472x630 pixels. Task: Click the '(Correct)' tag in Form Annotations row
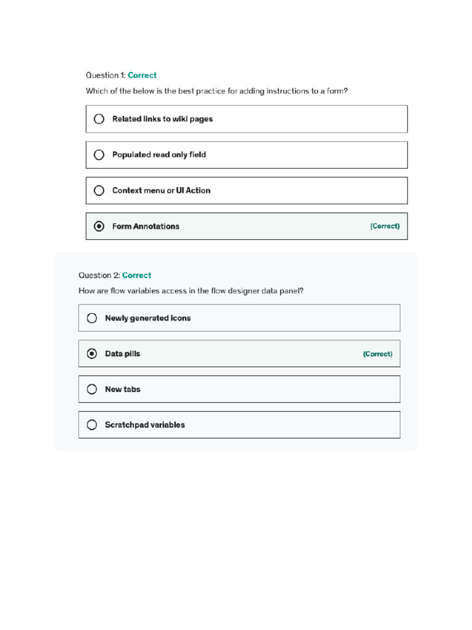click(x=385, y=226)
